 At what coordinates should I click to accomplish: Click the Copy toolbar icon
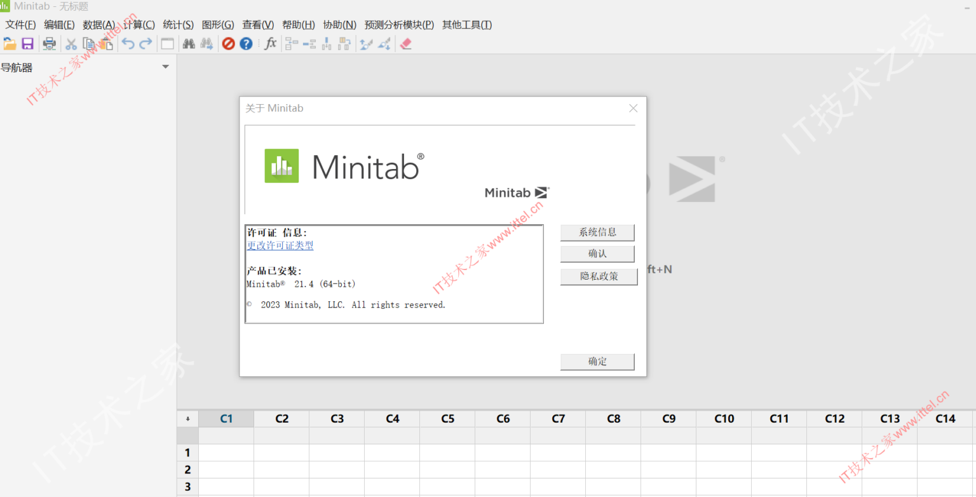tap(88, 43)
